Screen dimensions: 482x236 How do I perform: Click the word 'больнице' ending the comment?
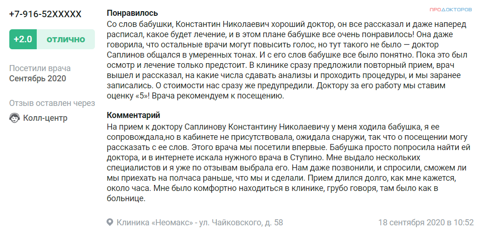(126, 198)
